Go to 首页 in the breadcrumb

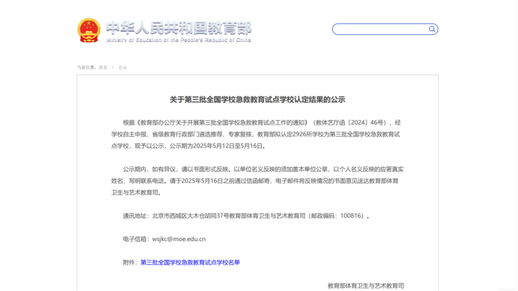(102, 67)
